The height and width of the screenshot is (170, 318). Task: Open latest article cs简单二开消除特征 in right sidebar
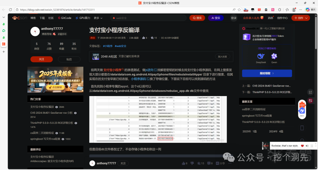(254, 109)
